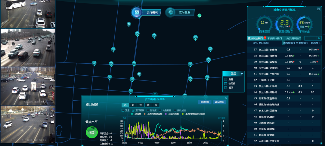Click the sort icon beside 失衡指数 column

tap(308, 43)
